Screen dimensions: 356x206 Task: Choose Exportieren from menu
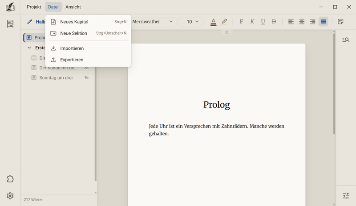tap(88, 59)
